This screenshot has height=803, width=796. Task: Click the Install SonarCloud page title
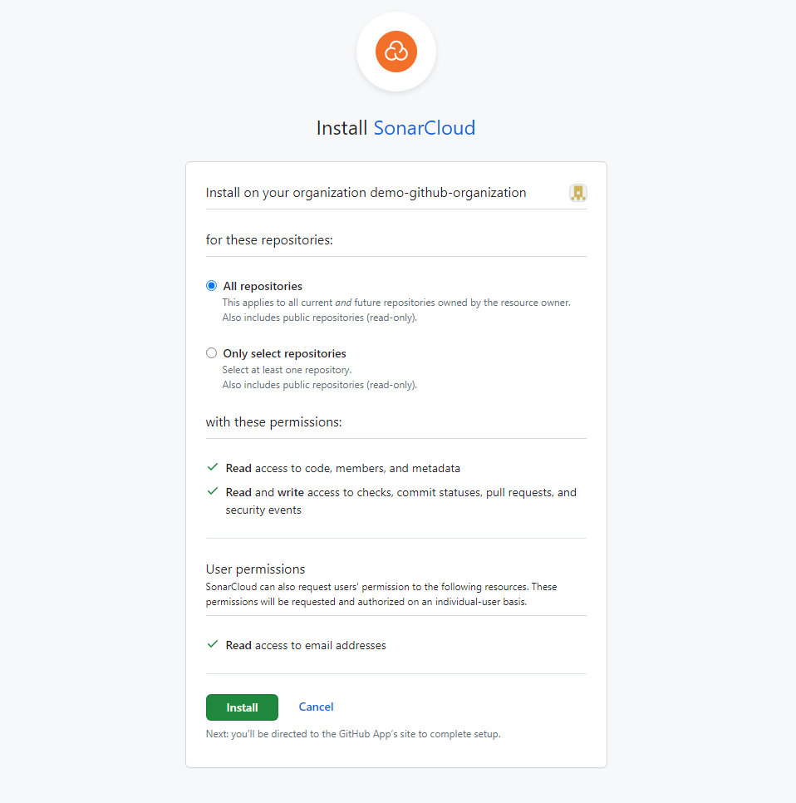[396, 128]
